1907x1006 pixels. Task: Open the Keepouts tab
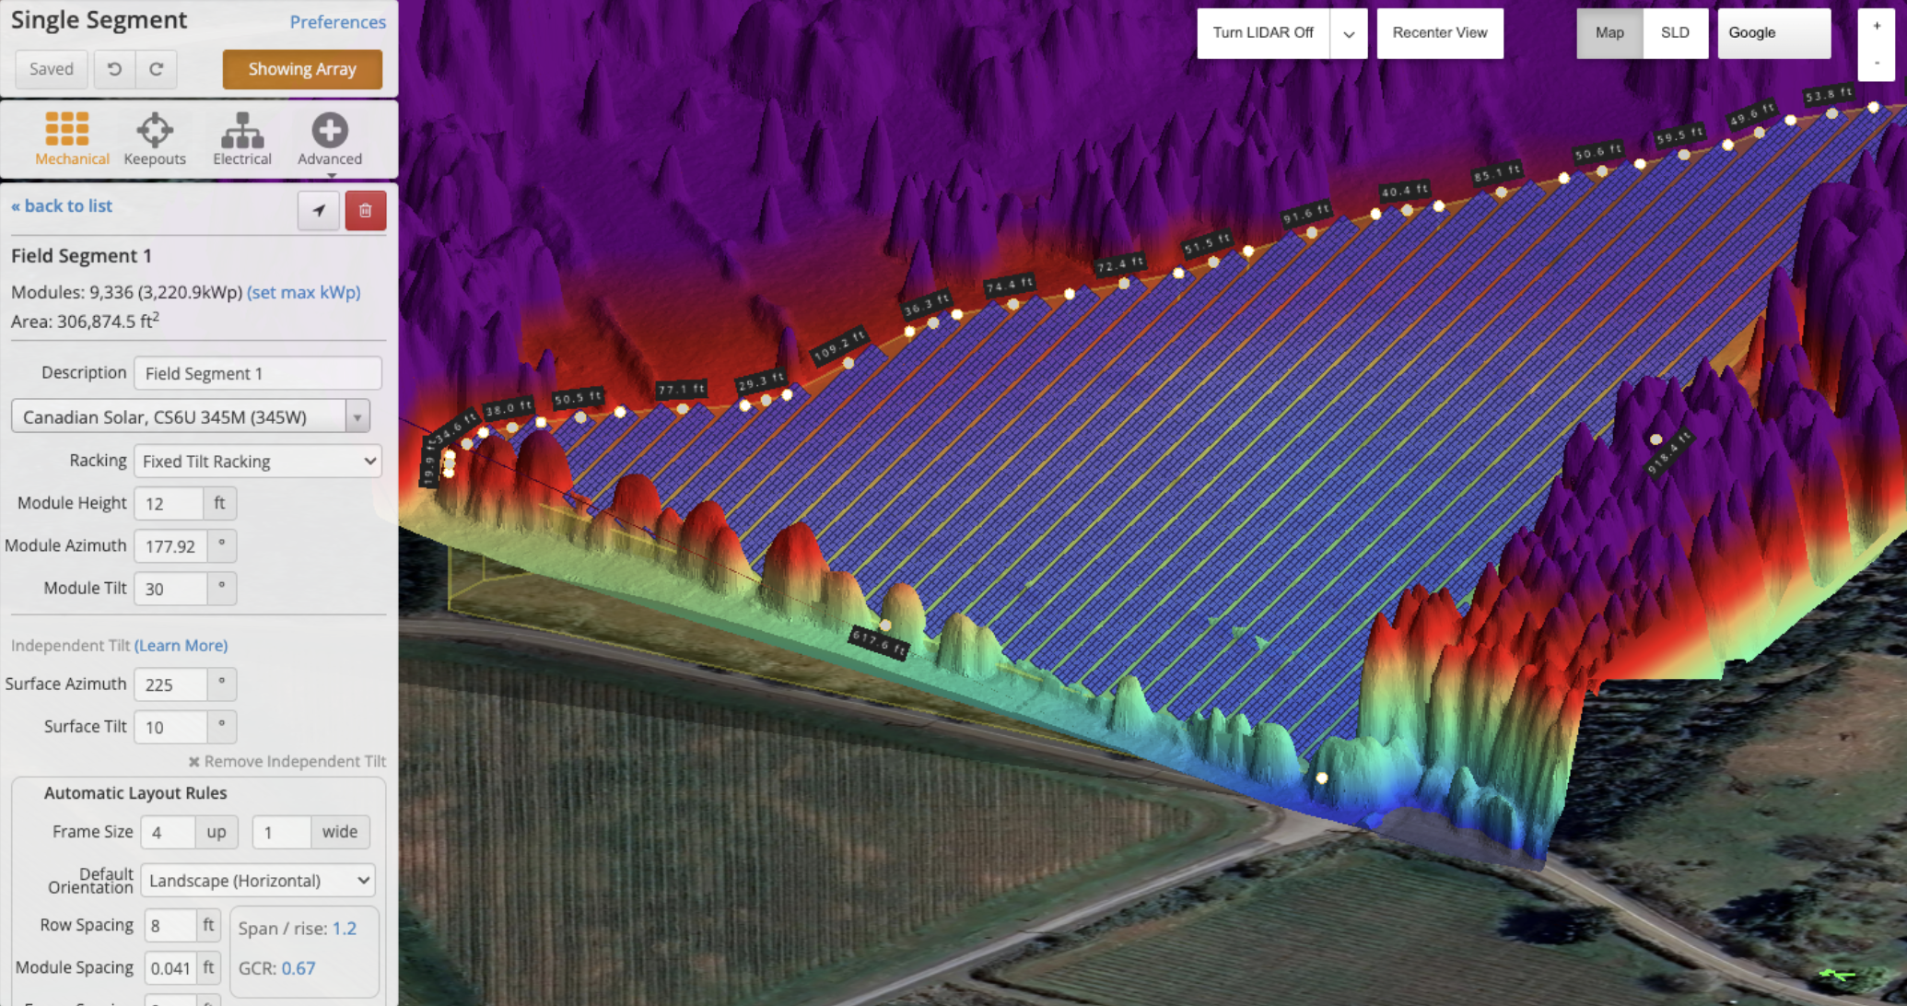point(155,139)
